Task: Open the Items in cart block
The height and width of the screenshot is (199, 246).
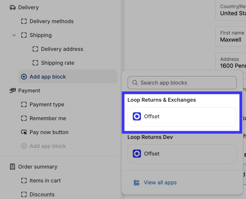Action: pos(45,181)
